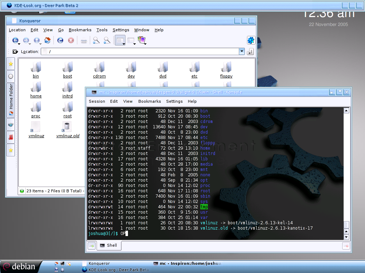Viewport: 365px width, 273px height.
Task: Expand the view profile icon dropdown arrow
Action: [145, 44]
